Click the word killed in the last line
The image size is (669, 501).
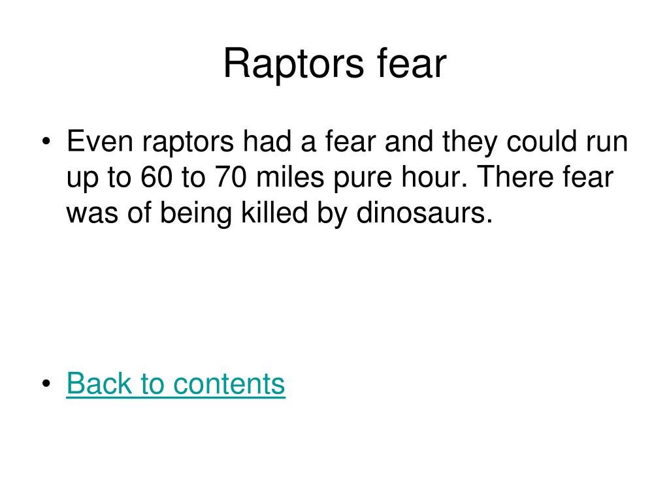pyautogui.click(x=274, y=212)
